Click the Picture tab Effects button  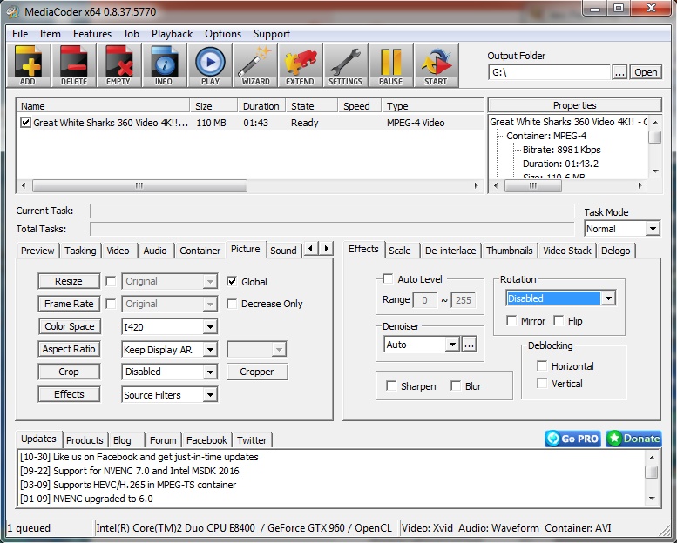[x=69, y=394]
